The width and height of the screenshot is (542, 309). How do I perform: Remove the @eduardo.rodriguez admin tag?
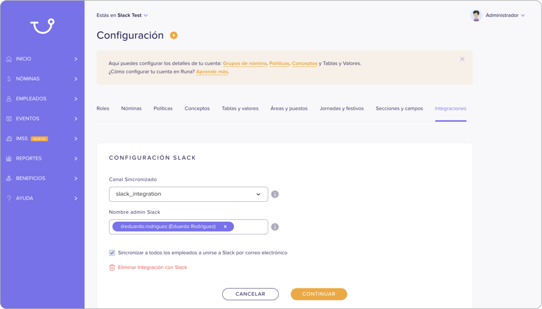point(225,227)
